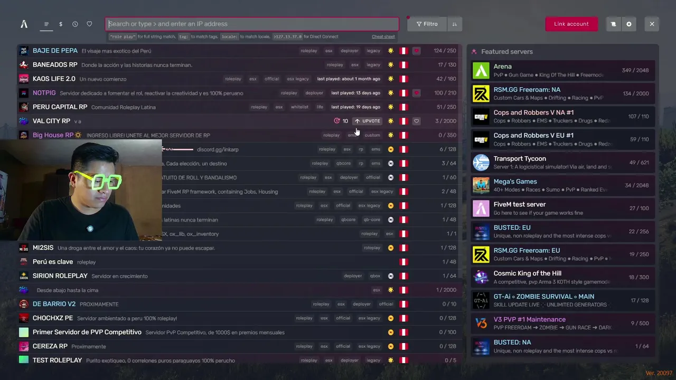Open Cops and Robbers V NA #1
This screenshot has width=676, height=380.
coord(563,116)
